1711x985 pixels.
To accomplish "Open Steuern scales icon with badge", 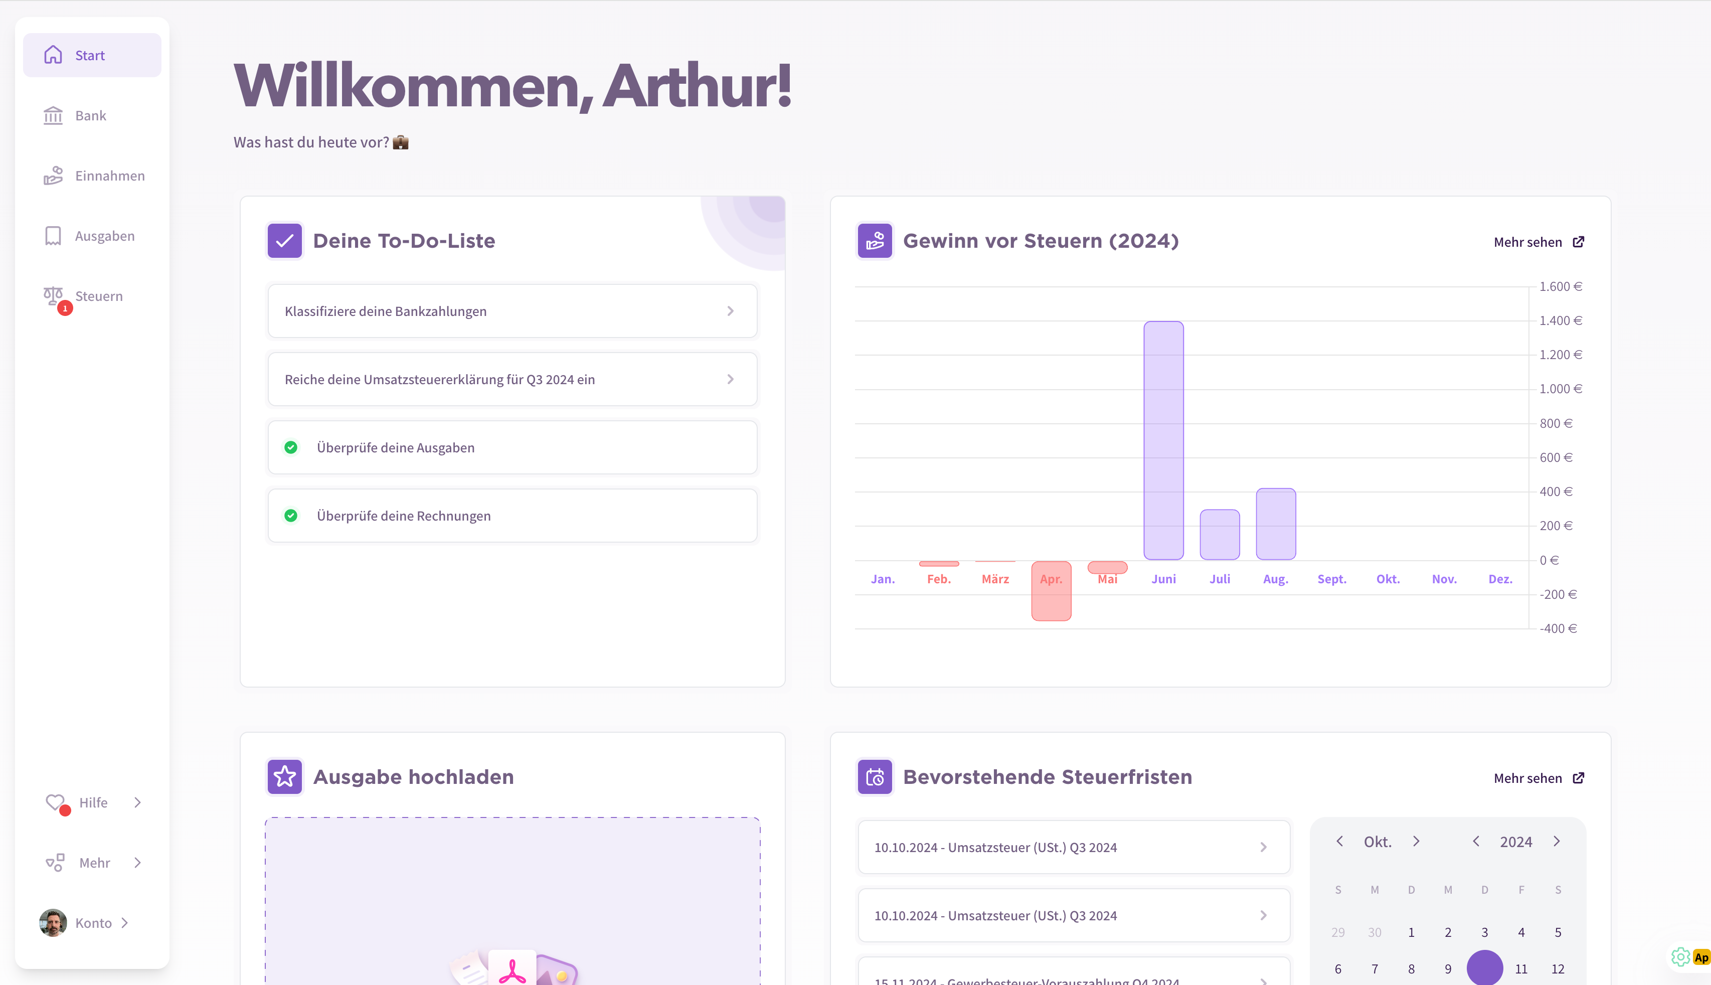I will click(53, 295).
